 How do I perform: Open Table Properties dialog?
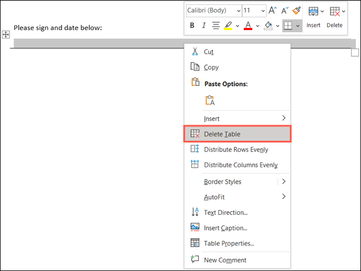pos(229,243)
